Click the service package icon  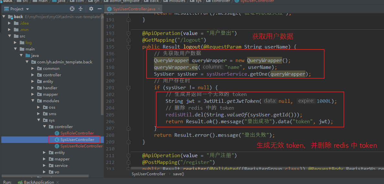tap(51, 166)
